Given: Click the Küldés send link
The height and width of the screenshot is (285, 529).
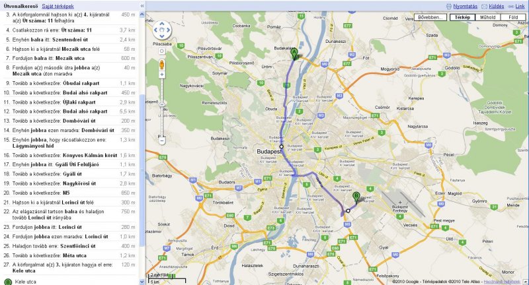Looking at the screenshot, I should [x=497, y=6].
